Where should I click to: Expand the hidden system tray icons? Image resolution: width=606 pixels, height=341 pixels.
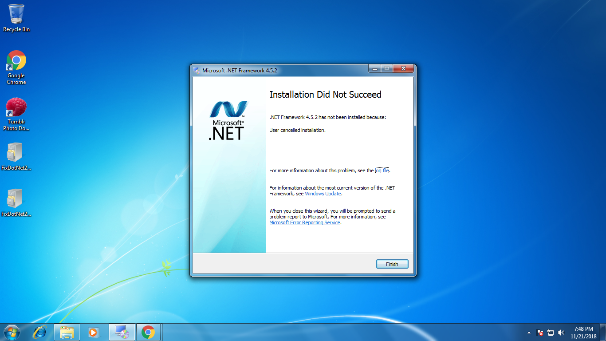pos(529,332)
